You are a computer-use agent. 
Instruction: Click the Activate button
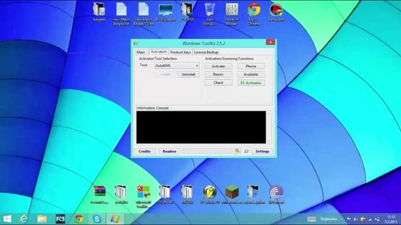coord(219,66)
